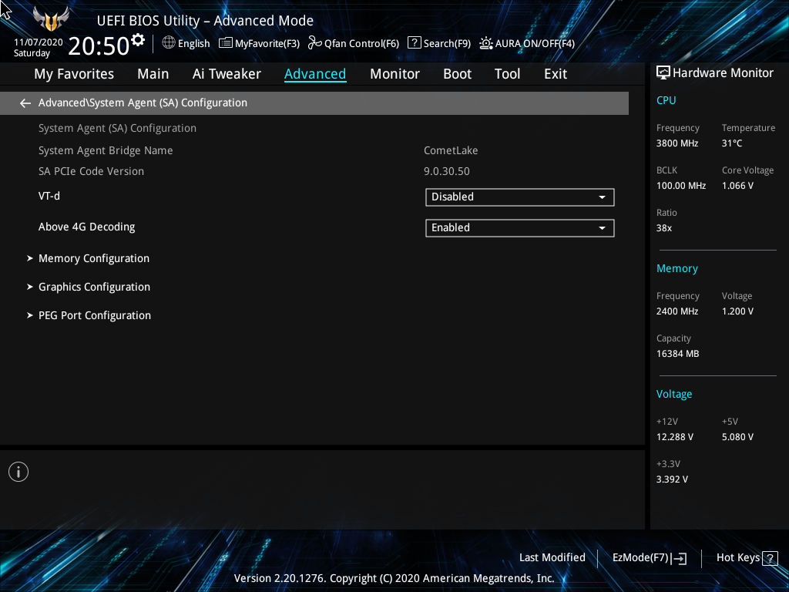Switch to Ai Tweaker tab
The image size is (789, 592).
click(227, 74)
